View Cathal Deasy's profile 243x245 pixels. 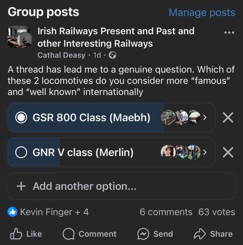pos(61,55)
